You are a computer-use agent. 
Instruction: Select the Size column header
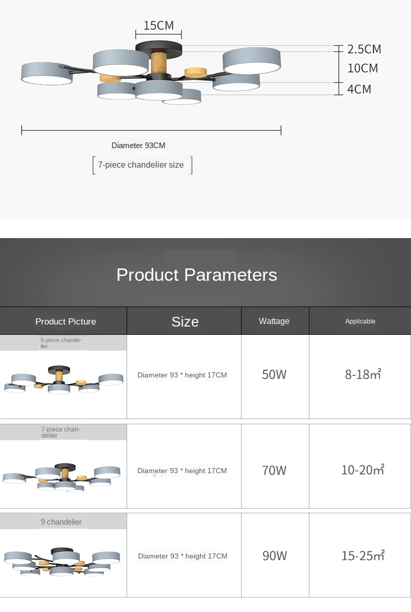(x=185, y=321)
